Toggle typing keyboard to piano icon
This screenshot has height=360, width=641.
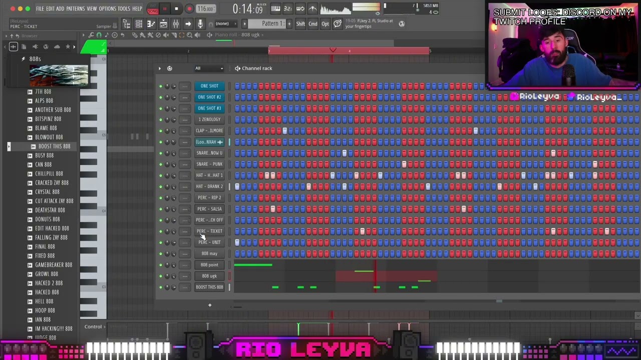coord(275,8)
